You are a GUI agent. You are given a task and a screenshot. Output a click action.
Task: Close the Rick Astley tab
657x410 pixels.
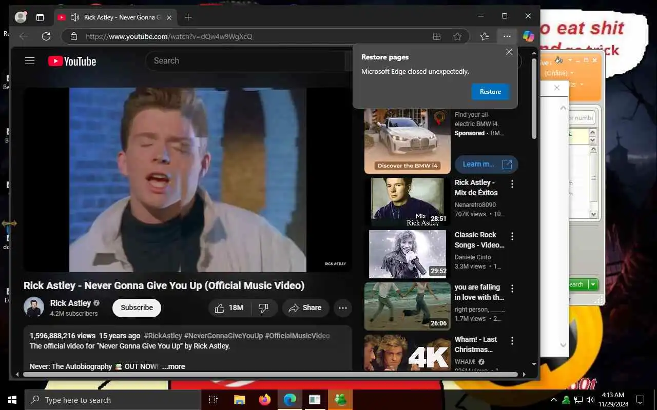169,17
